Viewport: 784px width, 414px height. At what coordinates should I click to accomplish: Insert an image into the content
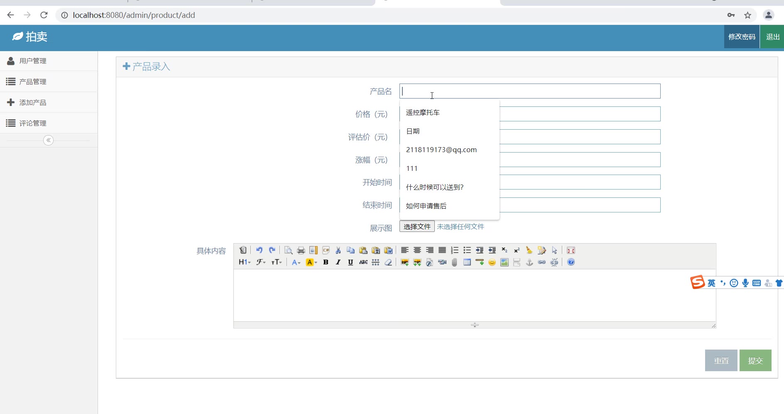[x=405, y=262]
